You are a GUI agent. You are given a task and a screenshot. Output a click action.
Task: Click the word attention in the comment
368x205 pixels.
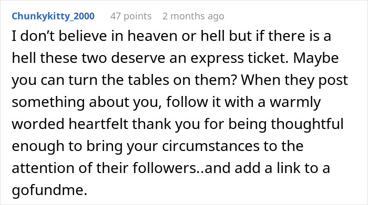coord(43,168)
